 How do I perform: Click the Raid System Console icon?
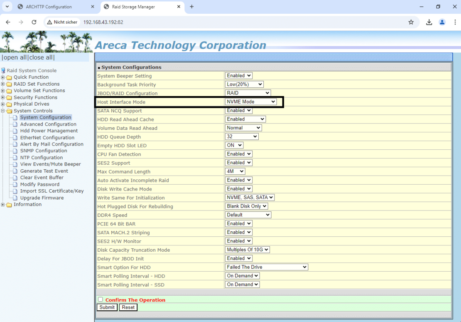pyautogui.click(x=3, y=70)
